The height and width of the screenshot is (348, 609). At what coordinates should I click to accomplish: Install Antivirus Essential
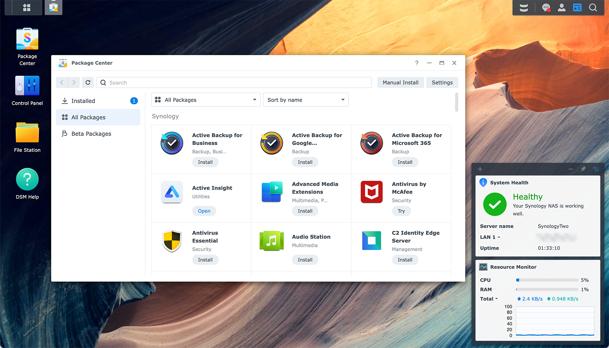point(205,260)
